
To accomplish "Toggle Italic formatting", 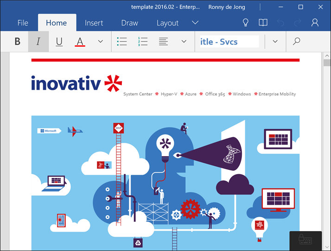I will (x=38, y=41).
